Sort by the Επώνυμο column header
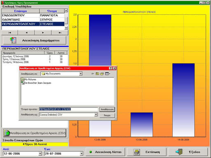The image size is (211, 158). (21, 11)
